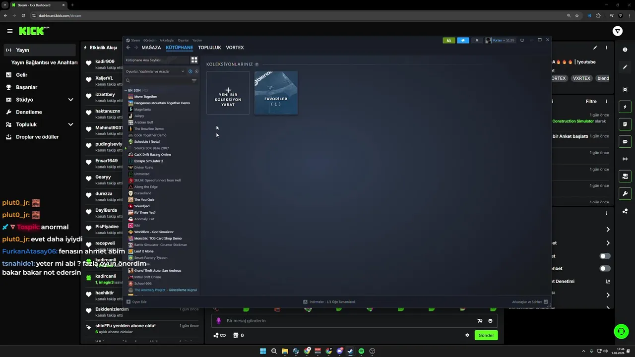Click Kick sidebar focus frame icon
This screenshot has height=357, width=635.
pos(625,89)
